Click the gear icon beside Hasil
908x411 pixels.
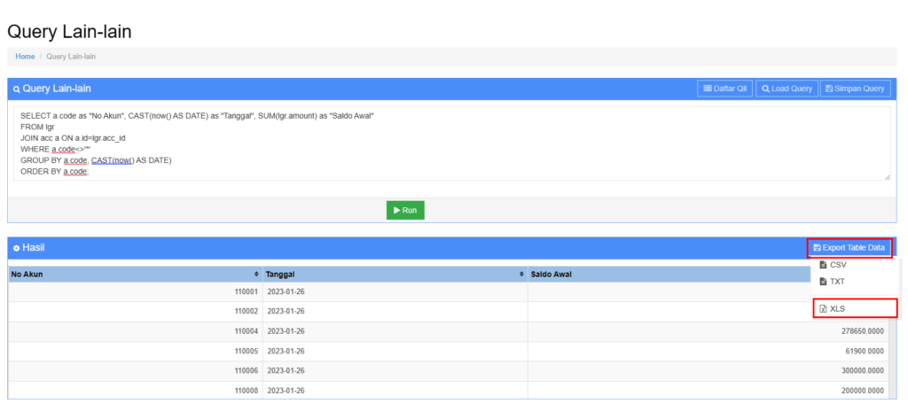(x=16, y=248)
